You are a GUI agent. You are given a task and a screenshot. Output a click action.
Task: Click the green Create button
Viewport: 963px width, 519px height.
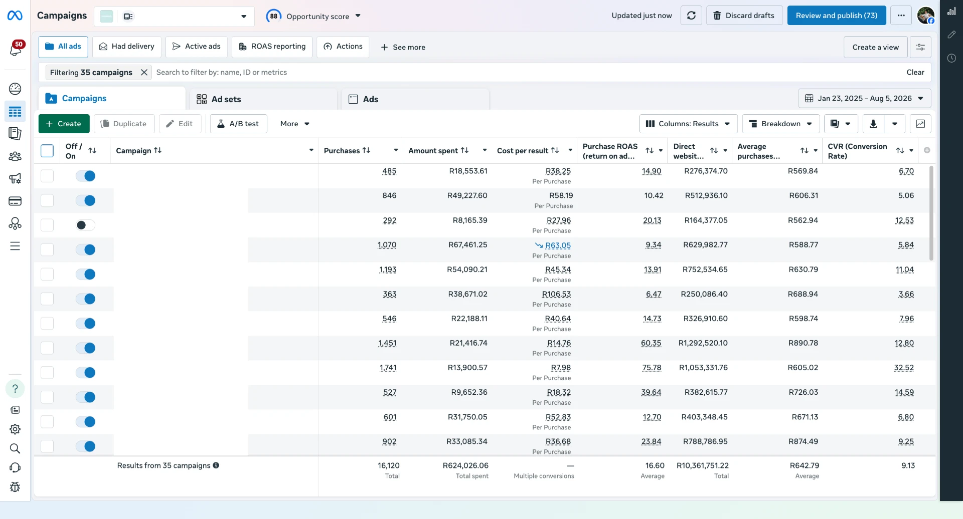(64, 124)
